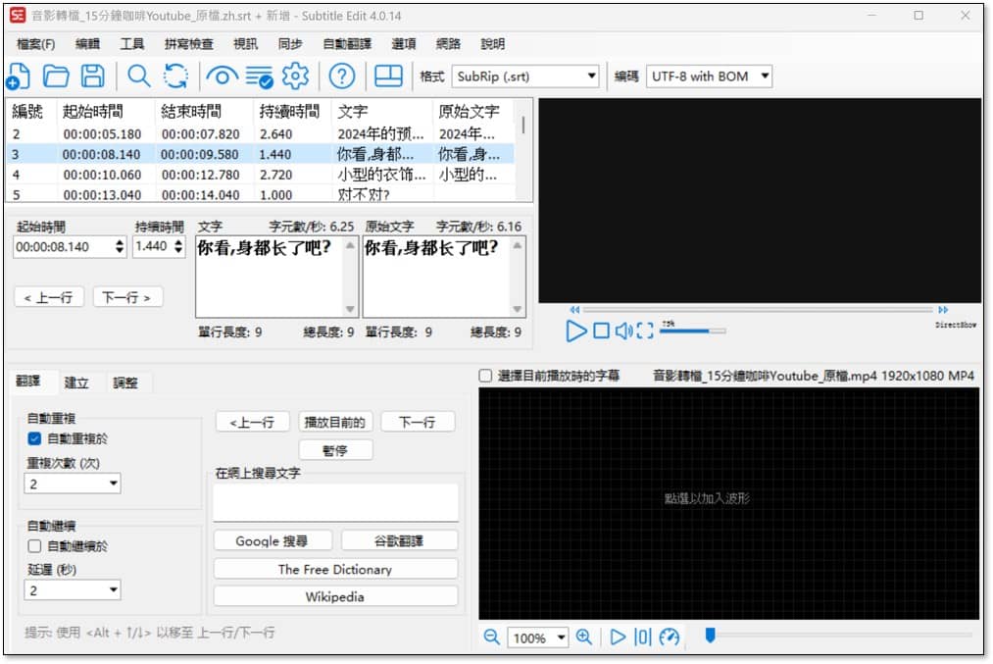Click the Visual sync eye icon
The image size is (993, 664).
[x=222, y=76]
